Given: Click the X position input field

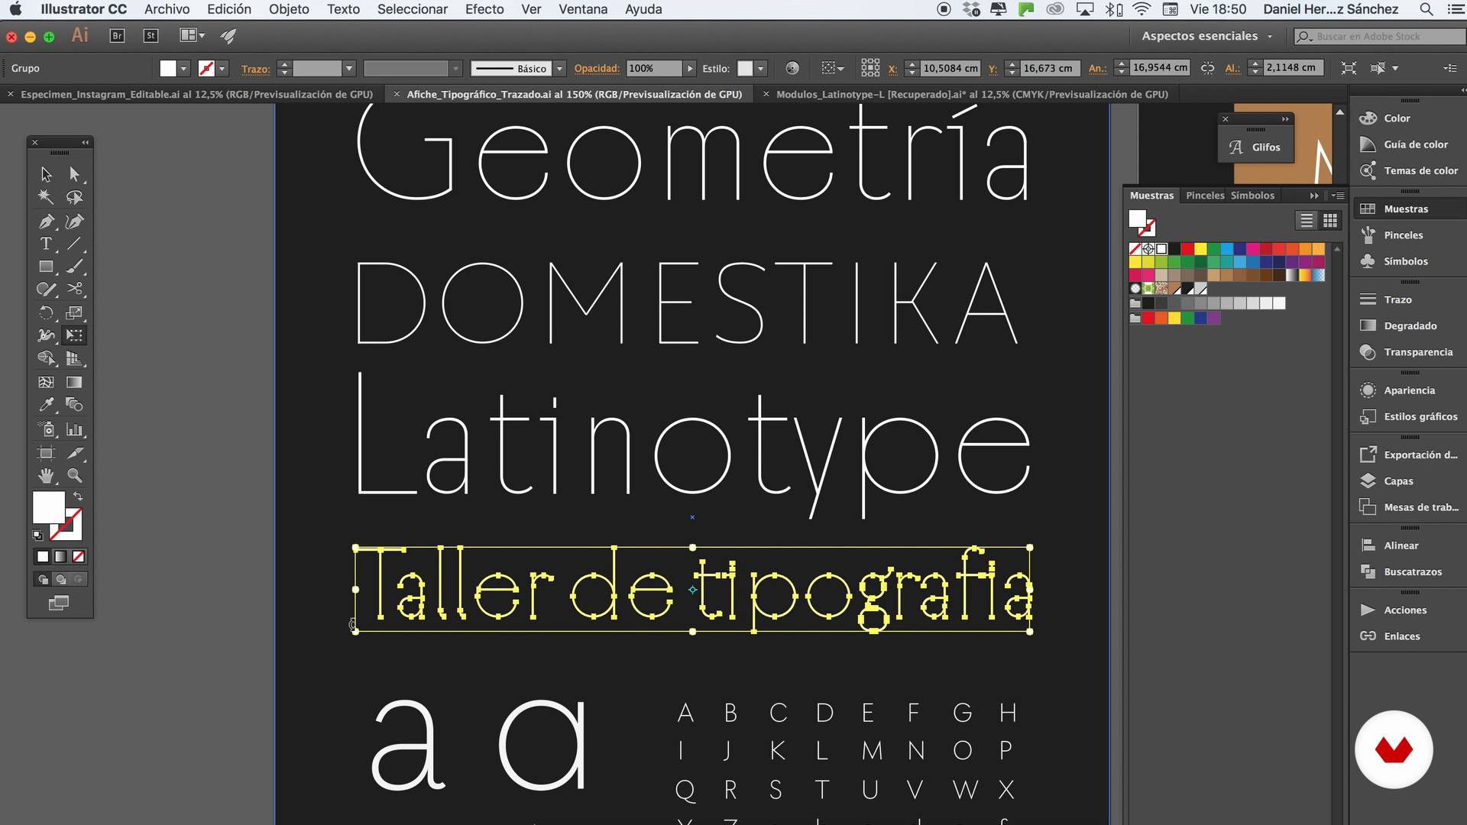Looking at the screenshot, I should tap(950, 68).
